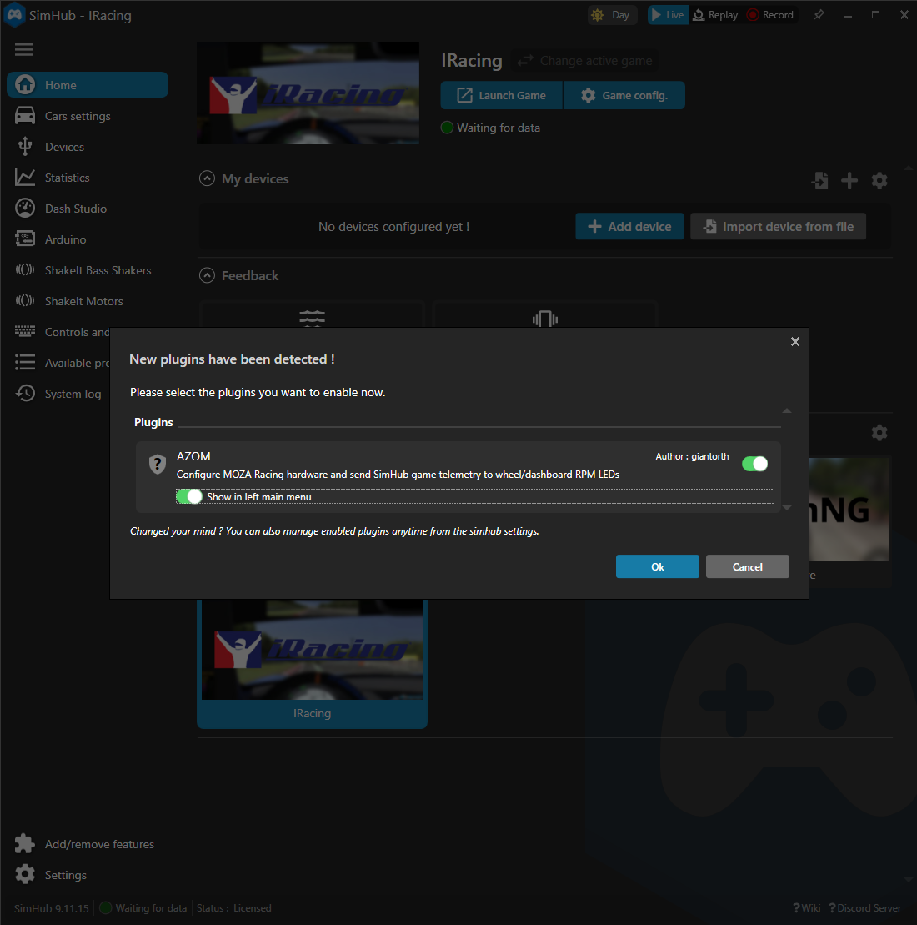Screen dimensions: 917x925
Task: Open Wiki help link
Action: (x=807, y=907)
